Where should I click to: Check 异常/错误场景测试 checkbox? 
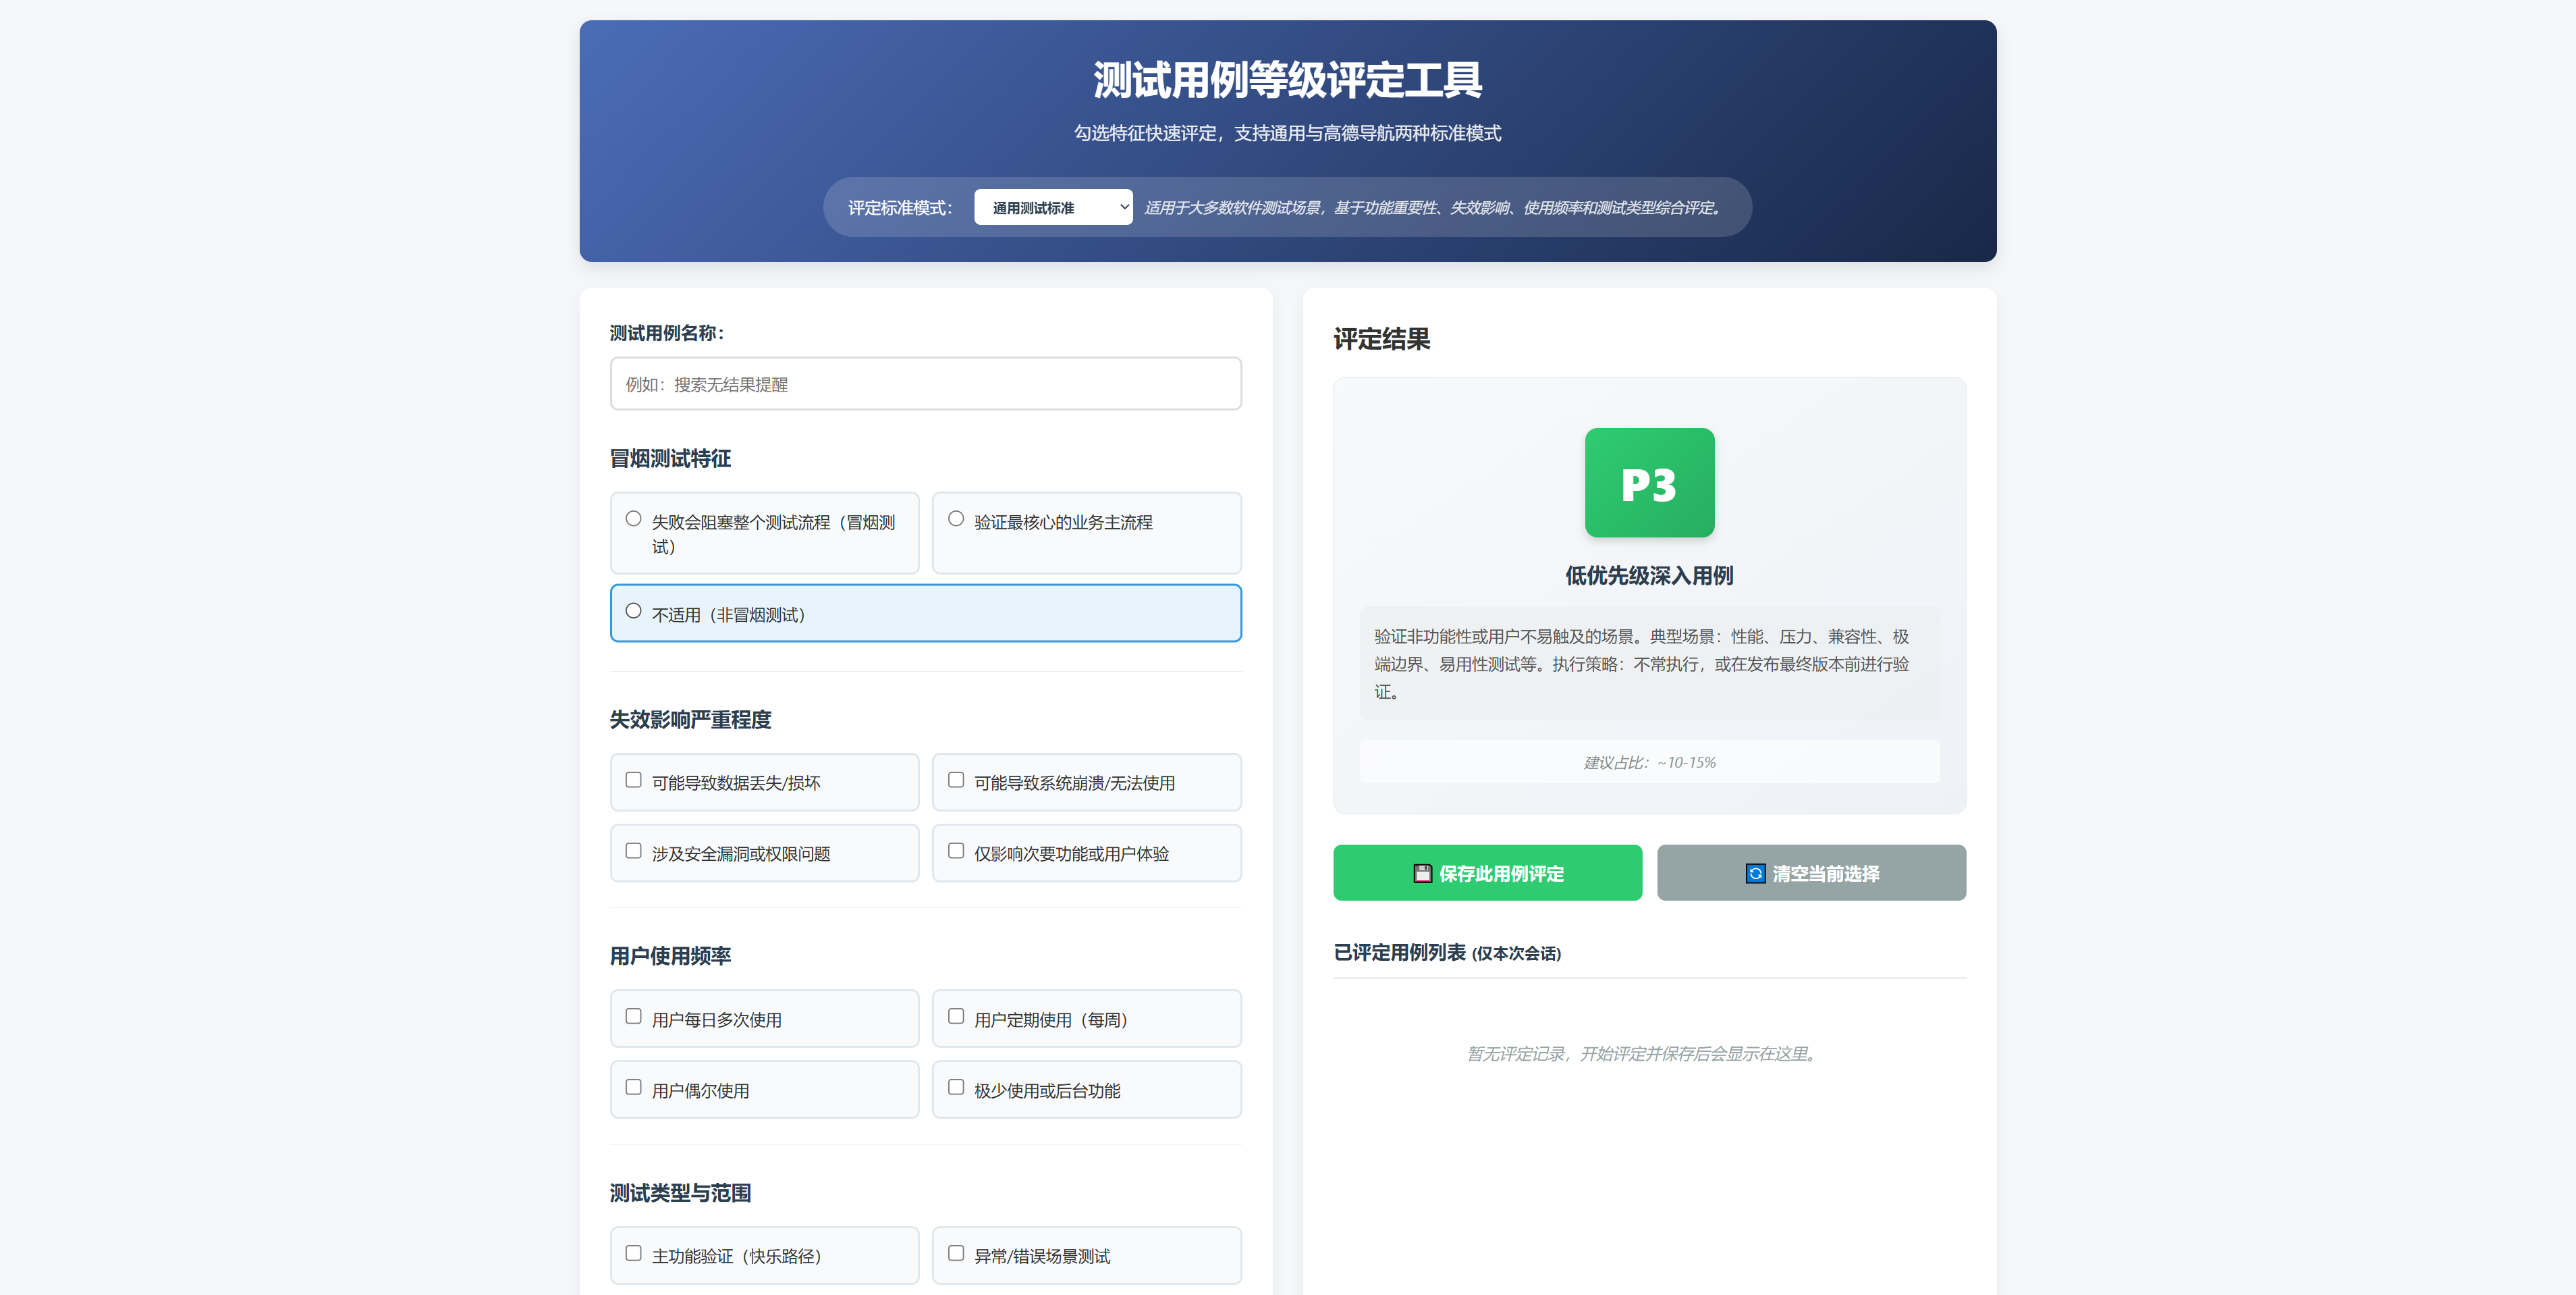pos(956,1253)
